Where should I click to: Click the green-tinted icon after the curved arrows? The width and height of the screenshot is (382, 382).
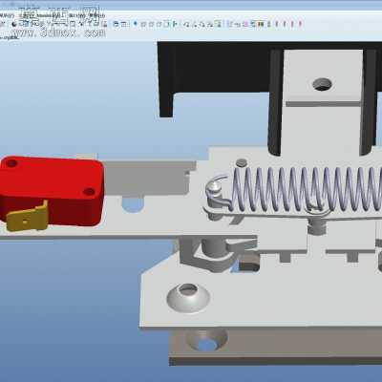tap(218, 24)
